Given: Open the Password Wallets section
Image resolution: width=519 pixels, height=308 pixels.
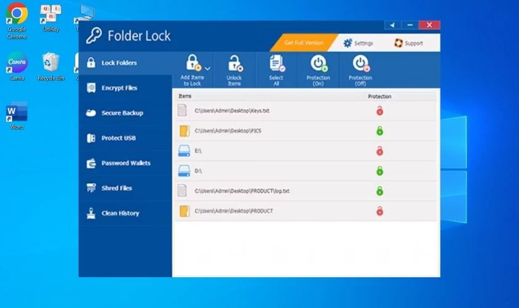Looking at the screenshot, I should [125, 163].
